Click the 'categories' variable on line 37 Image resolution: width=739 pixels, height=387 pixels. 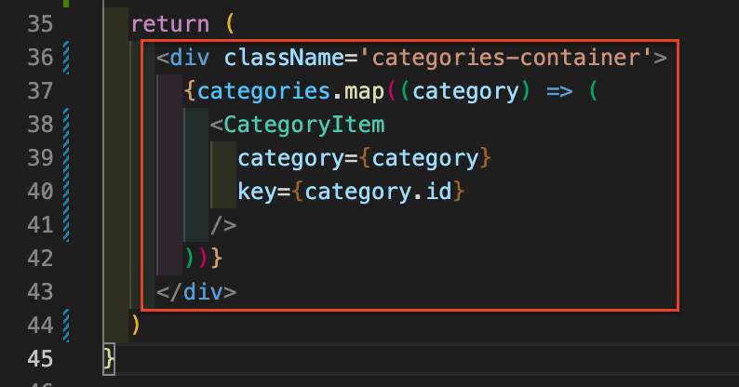(x=263, y=91)
